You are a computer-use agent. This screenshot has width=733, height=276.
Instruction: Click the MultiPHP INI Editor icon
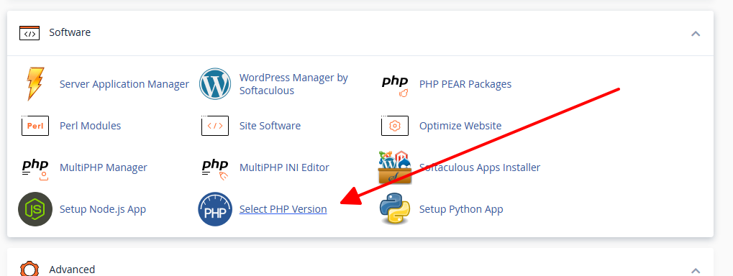point(215,169)
